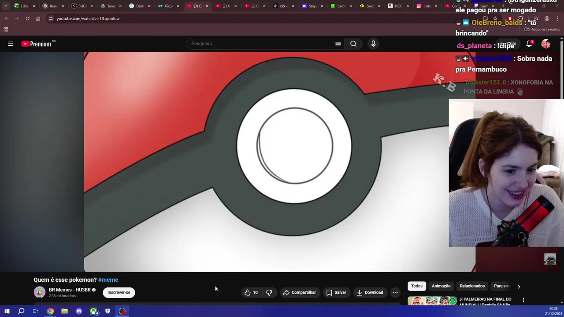Close the Strip browser tab
The height and width of the screenshot is (317, 564).
click(322, 6)
